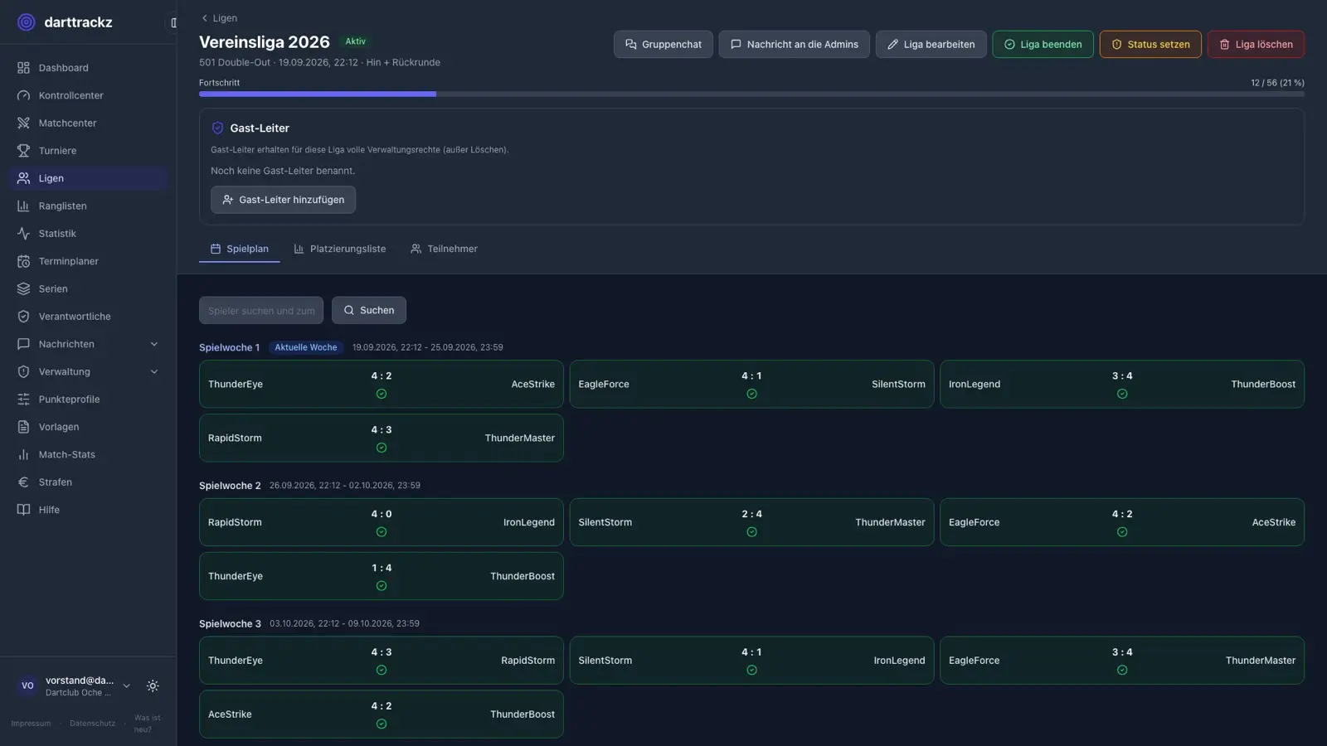Open Hilfe book icon
This screenshot has height=746, width=1327.
23,510
